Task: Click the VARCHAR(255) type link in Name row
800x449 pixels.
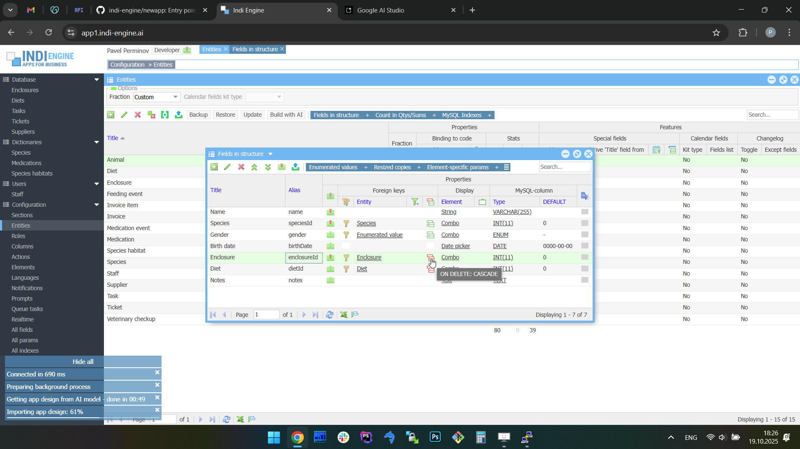Action: 512,212
